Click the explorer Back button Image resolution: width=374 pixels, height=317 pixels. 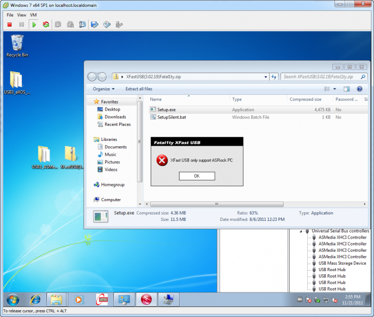tap(92, 77)
